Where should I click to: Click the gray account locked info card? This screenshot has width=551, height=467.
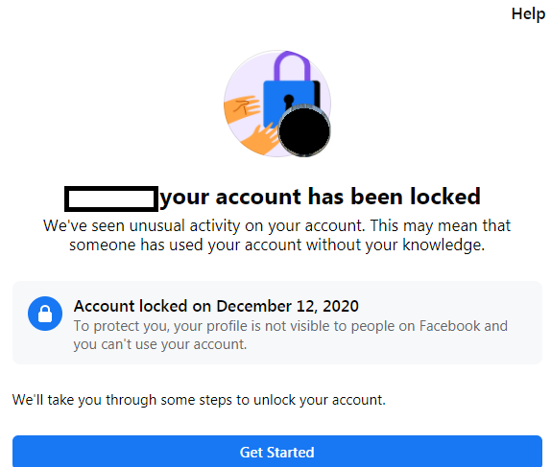coord(277,322)
